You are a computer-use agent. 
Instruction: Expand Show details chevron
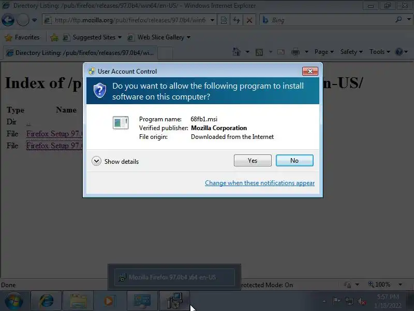point(96,161)
